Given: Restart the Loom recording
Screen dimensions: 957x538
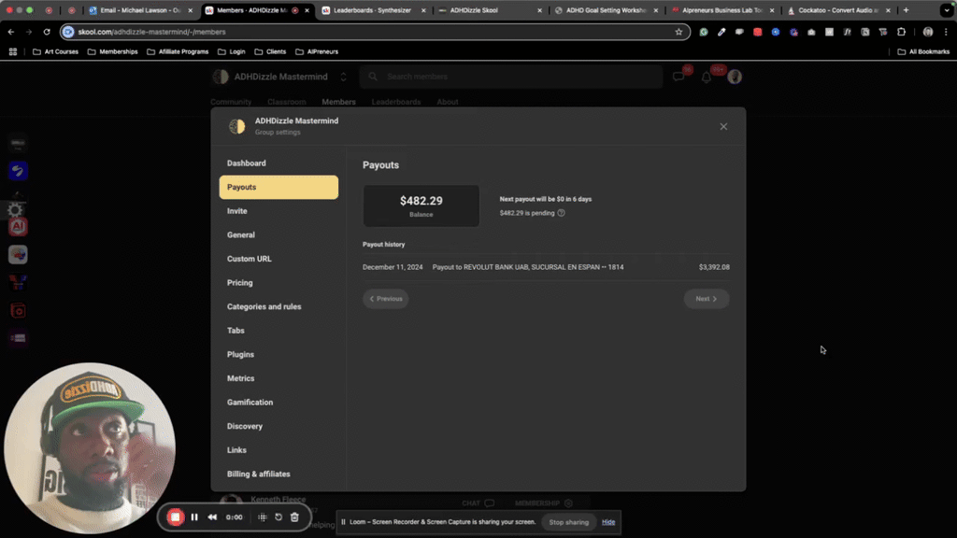Looking at the screenshot, I should click(x=279, y=517).
